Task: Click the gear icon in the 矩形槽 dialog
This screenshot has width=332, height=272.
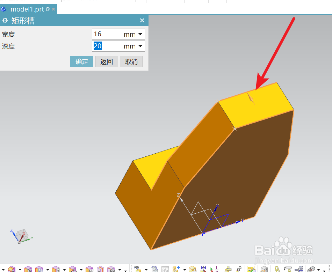Action: (5, 21)
